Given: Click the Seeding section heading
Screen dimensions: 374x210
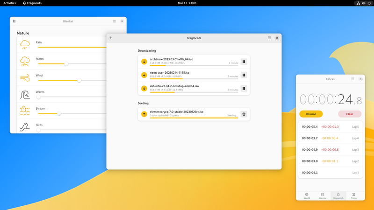Looking at the screenshot, I should click(143, 103).
